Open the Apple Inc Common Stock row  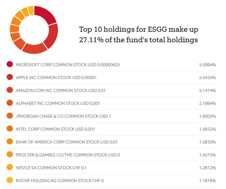[60, 78]
